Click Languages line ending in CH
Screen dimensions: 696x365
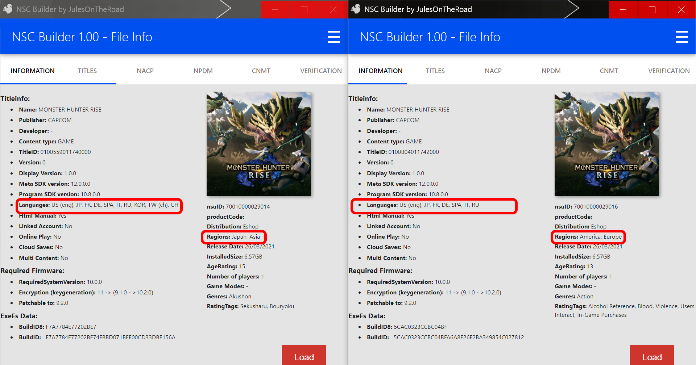(99, 205)
